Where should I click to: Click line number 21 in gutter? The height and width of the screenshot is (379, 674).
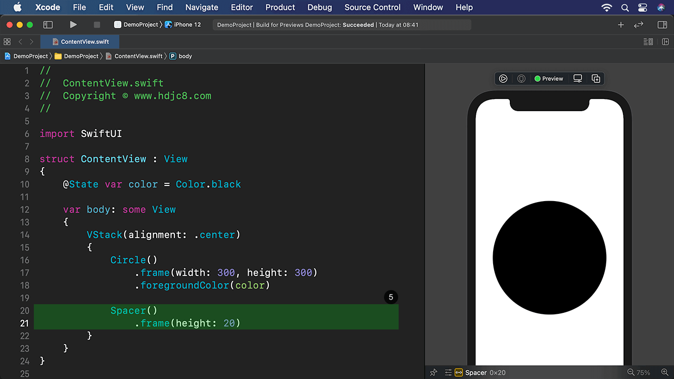pos(24,323)
